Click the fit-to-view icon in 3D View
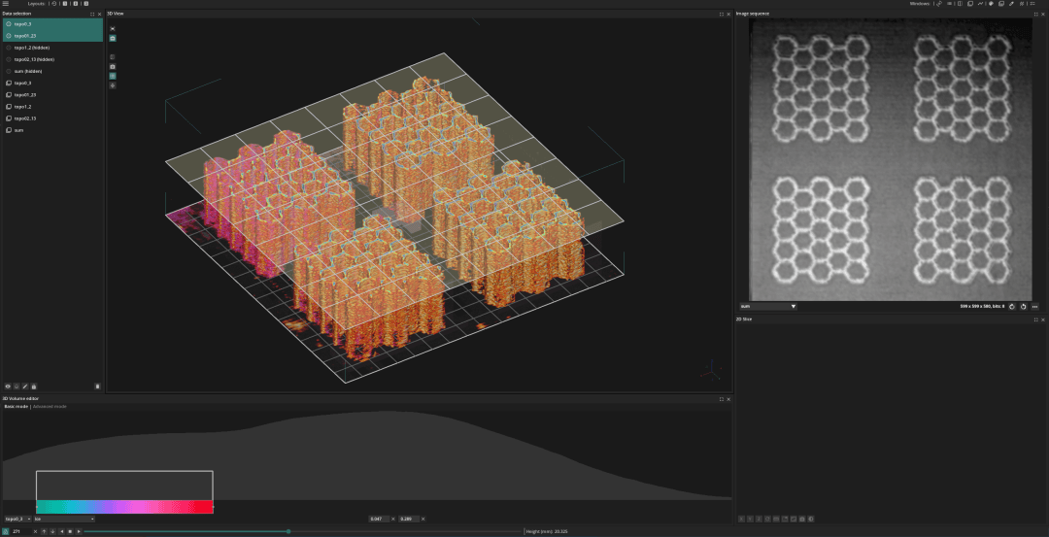The width and height of the screenshot is (1049, 537). tap(113, 29)
